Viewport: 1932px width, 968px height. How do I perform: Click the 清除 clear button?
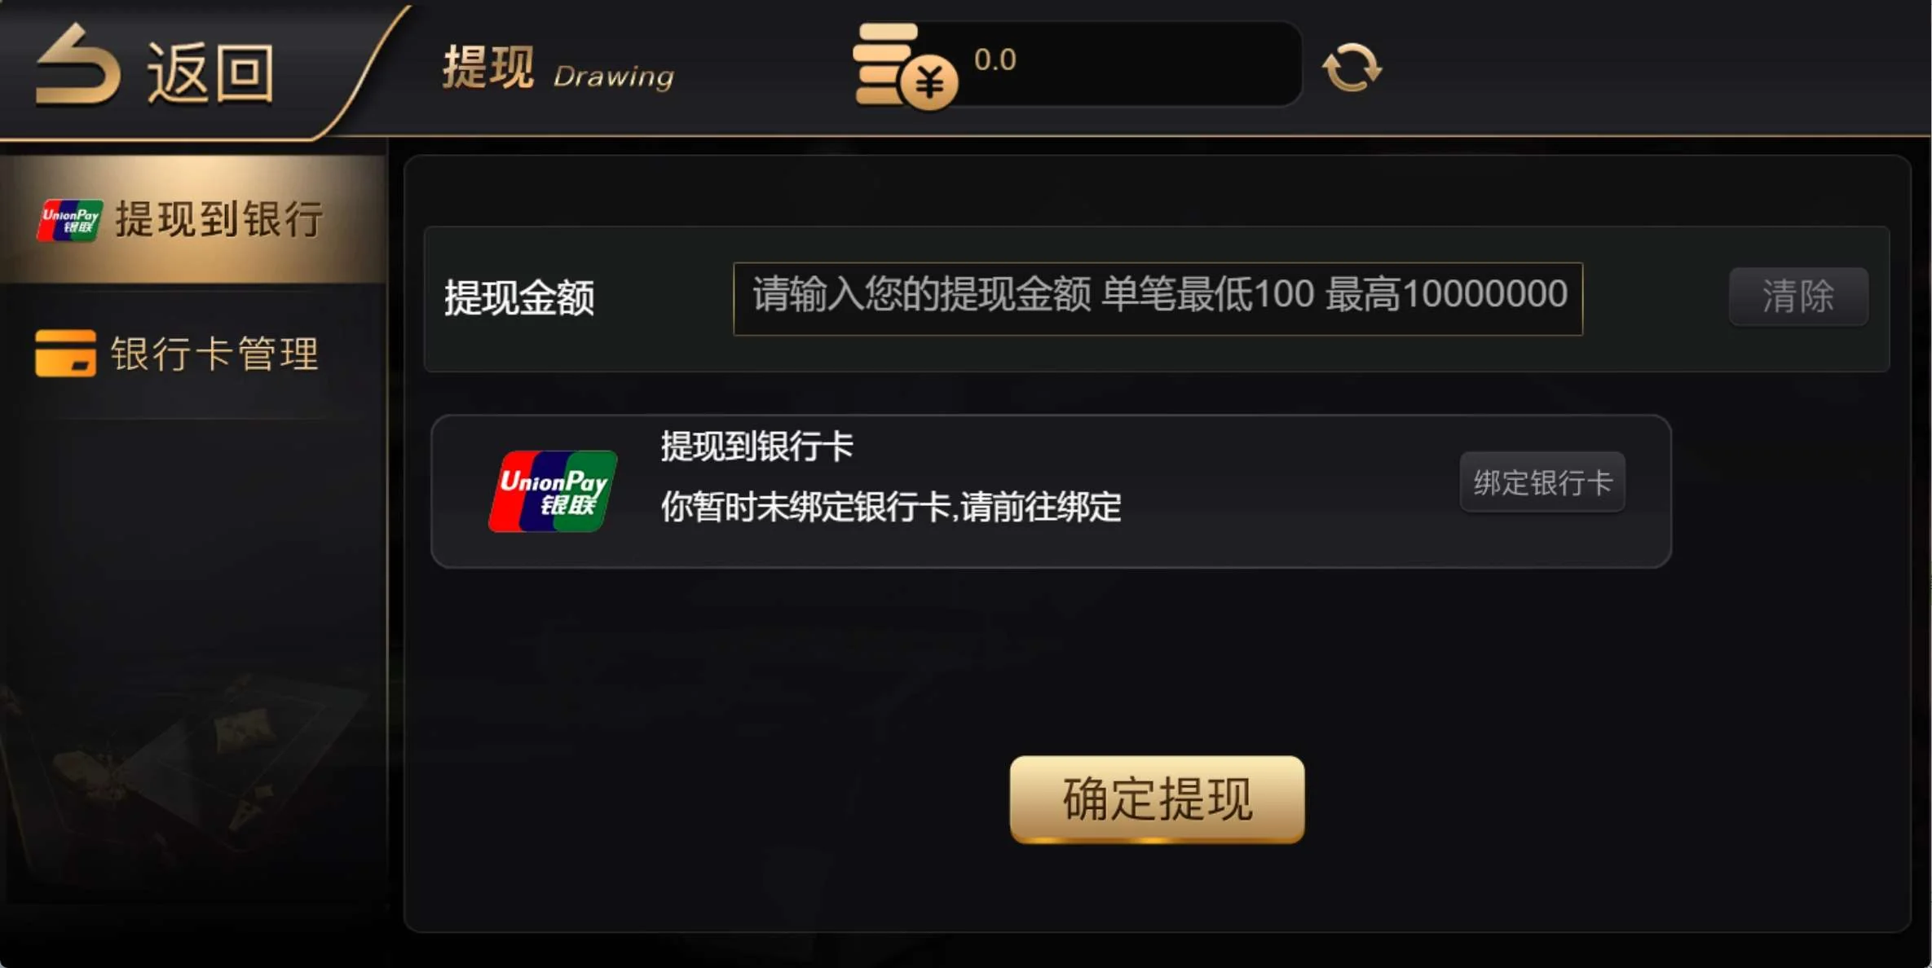[x=1798, y=296]
